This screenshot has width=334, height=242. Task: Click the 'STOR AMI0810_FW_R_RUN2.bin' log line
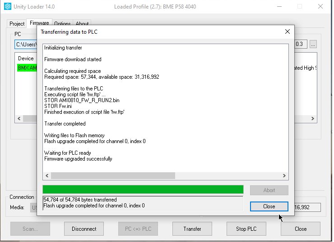[82, 100]
